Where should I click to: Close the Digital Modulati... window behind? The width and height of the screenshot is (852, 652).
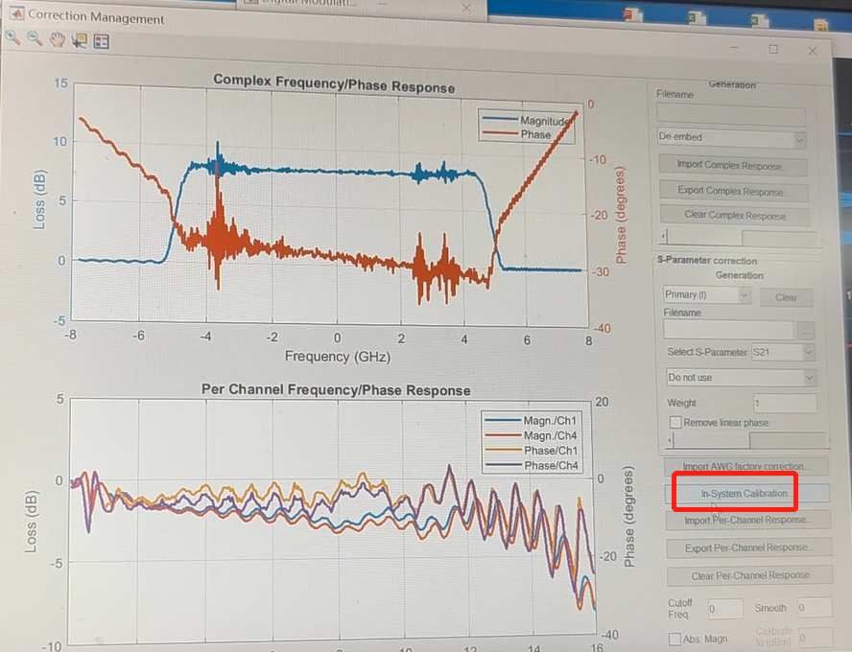point(466,8)
